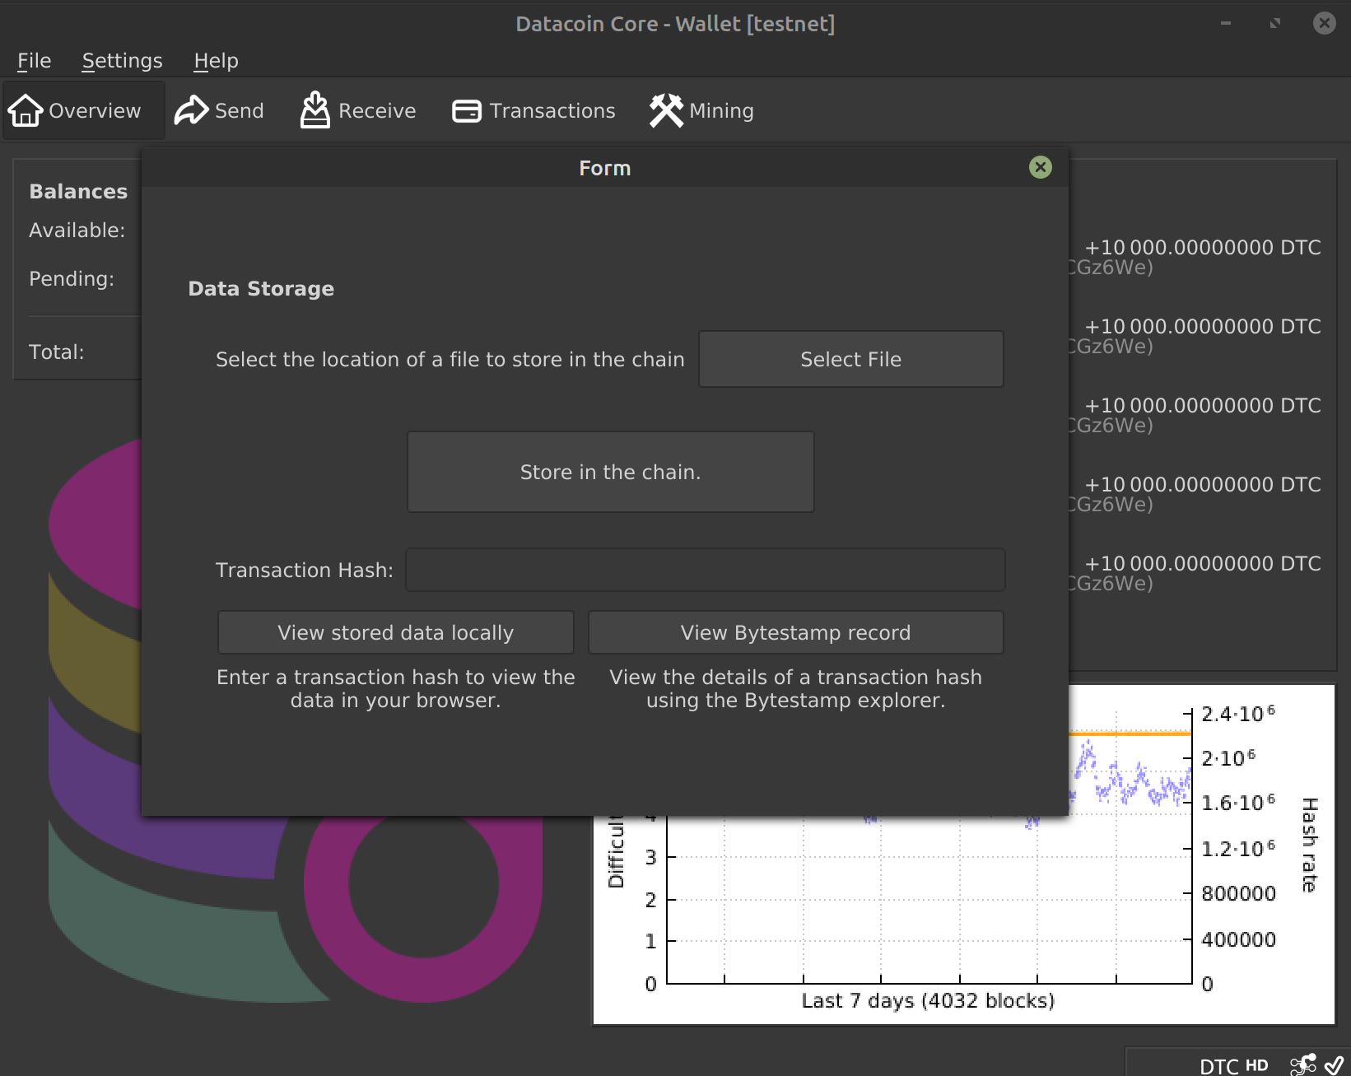Image resolution: width=1351 pixels, height=1076 pixels.
Task: Minimize the Datacoin Core window
Action: coord(1226,23)
